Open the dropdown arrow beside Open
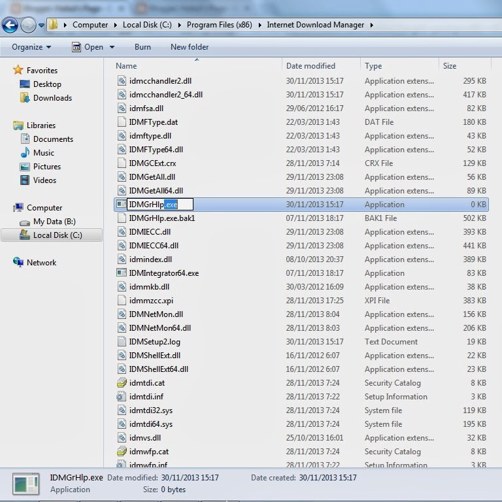This screenshot has width=502, height=502. [x=112, y=47]
